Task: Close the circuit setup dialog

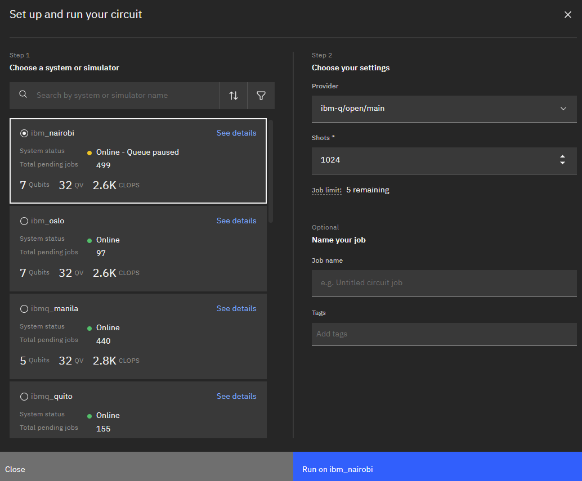Action: tap(567, 15)
